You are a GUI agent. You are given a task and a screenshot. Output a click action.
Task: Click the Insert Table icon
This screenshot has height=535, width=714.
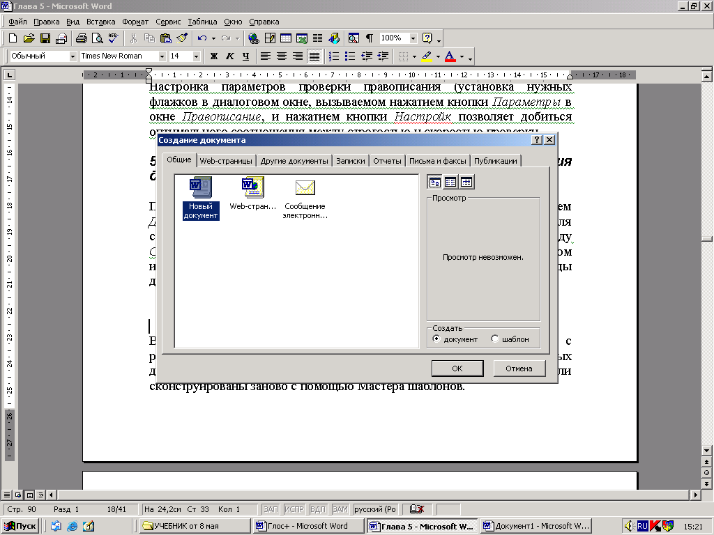tap(286, 38)
